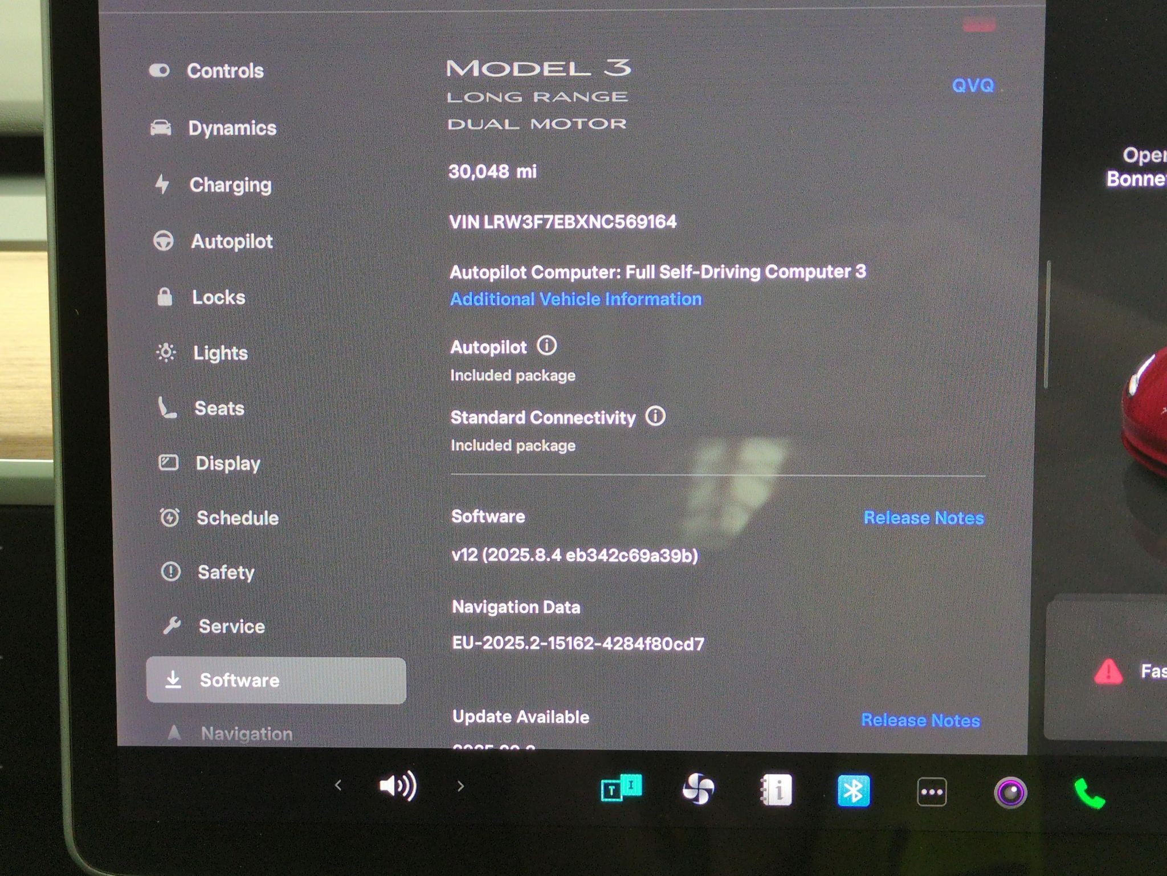Tap the Bluetooth icon in the dock
This screenshot has height=876, width=1167.
(853, 791)
